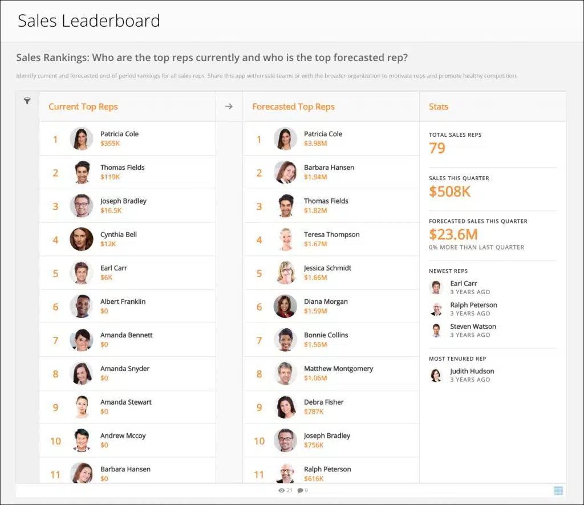Click the Teresa Thompson name
The width and height of the screenshot is (584, 505).
point(332,234)
